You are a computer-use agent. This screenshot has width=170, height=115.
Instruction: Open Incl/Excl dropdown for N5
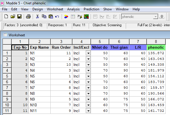(x=88, y=76)
